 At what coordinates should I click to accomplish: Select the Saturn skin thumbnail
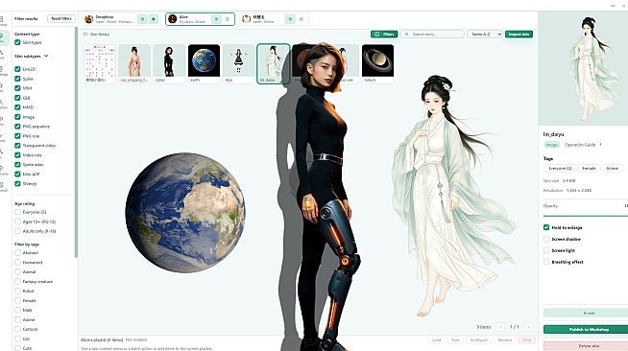click(x=377, y=63)
